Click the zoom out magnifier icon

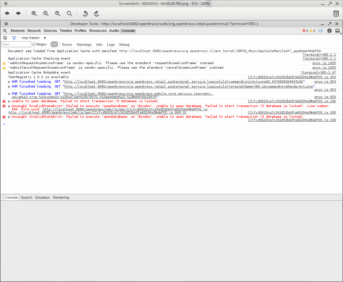coord(46,13)
